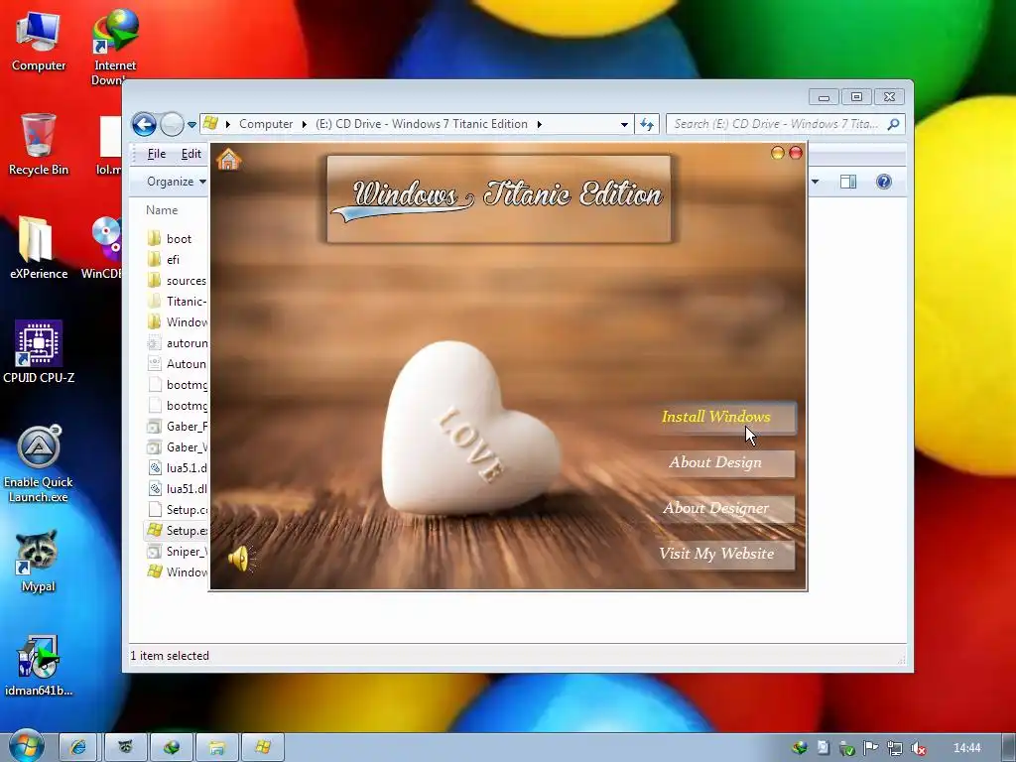The image size is (1016, 762).
Task: Refresh the Explorer folder view
Action: pyautogui.click(x=647, y=124)
